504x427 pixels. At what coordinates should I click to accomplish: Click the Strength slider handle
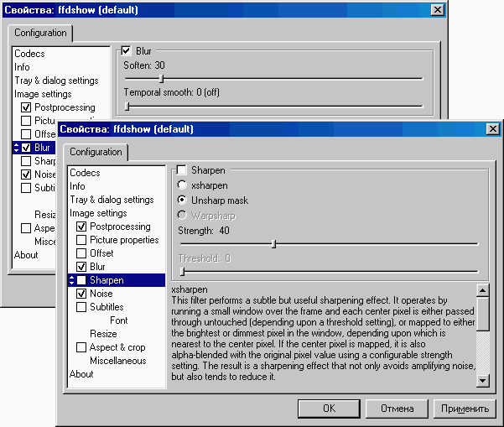click(273, 244)
